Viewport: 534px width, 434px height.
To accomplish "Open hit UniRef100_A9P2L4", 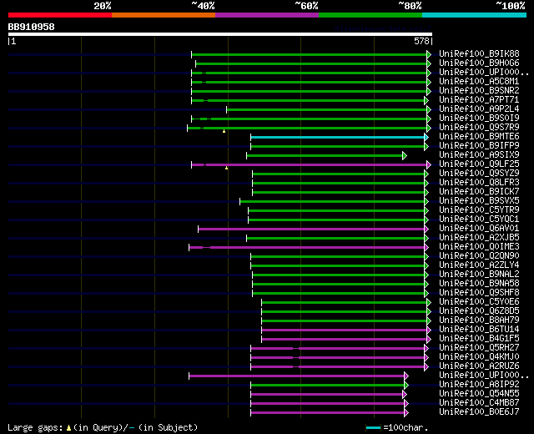I will tap(479, 109).
